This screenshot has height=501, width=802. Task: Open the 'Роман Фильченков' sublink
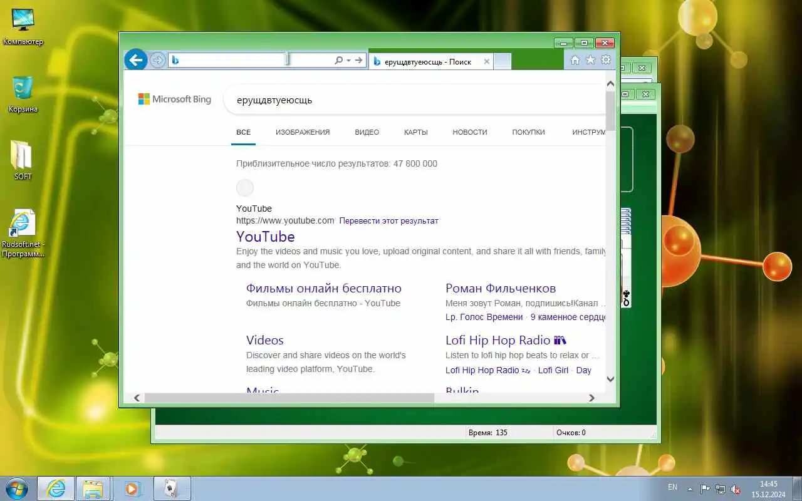click(x=501, y=289)
